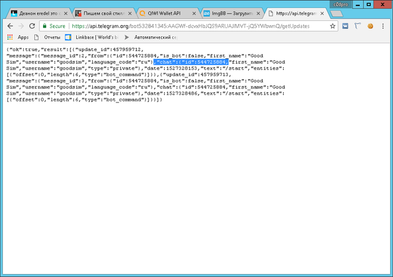Image resolution: width=393 pixels, height=277 pixels.
Task: Open the Apps shortcut in bookmarks bar
Action: click(18, 37)
